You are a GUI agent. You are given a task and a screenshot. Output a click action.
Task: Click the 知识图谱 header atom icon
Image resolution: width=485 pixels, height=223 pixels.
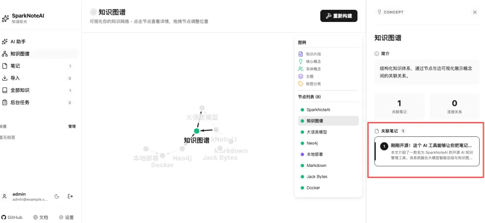click(x=93, y=12)
